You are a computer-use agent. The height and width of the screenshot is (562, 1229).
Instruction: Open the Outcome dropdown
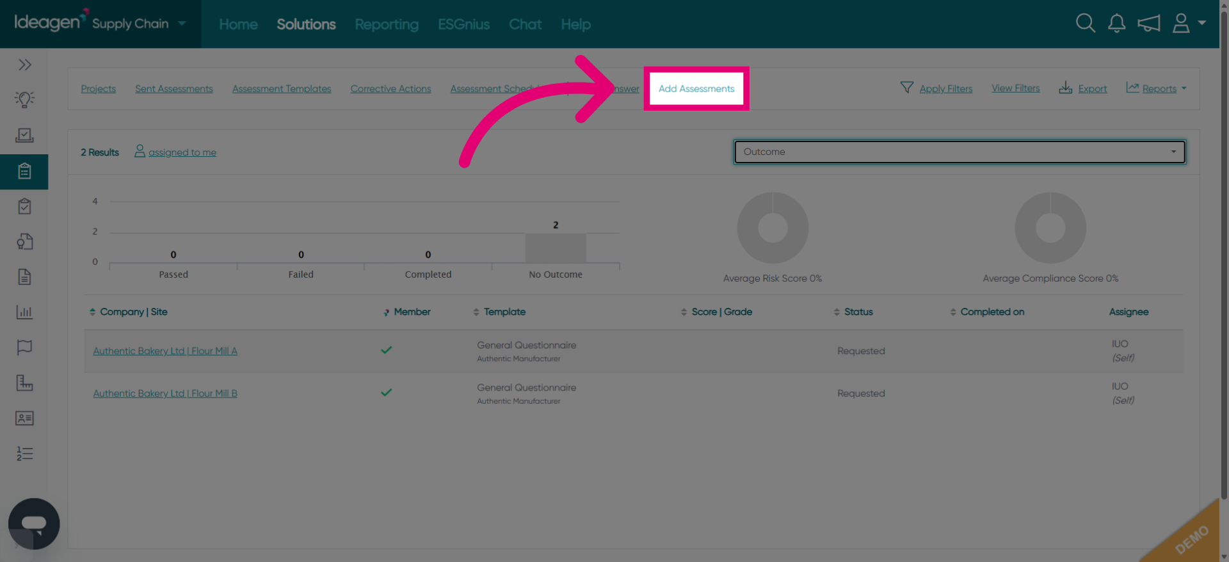tap(960, 152)
